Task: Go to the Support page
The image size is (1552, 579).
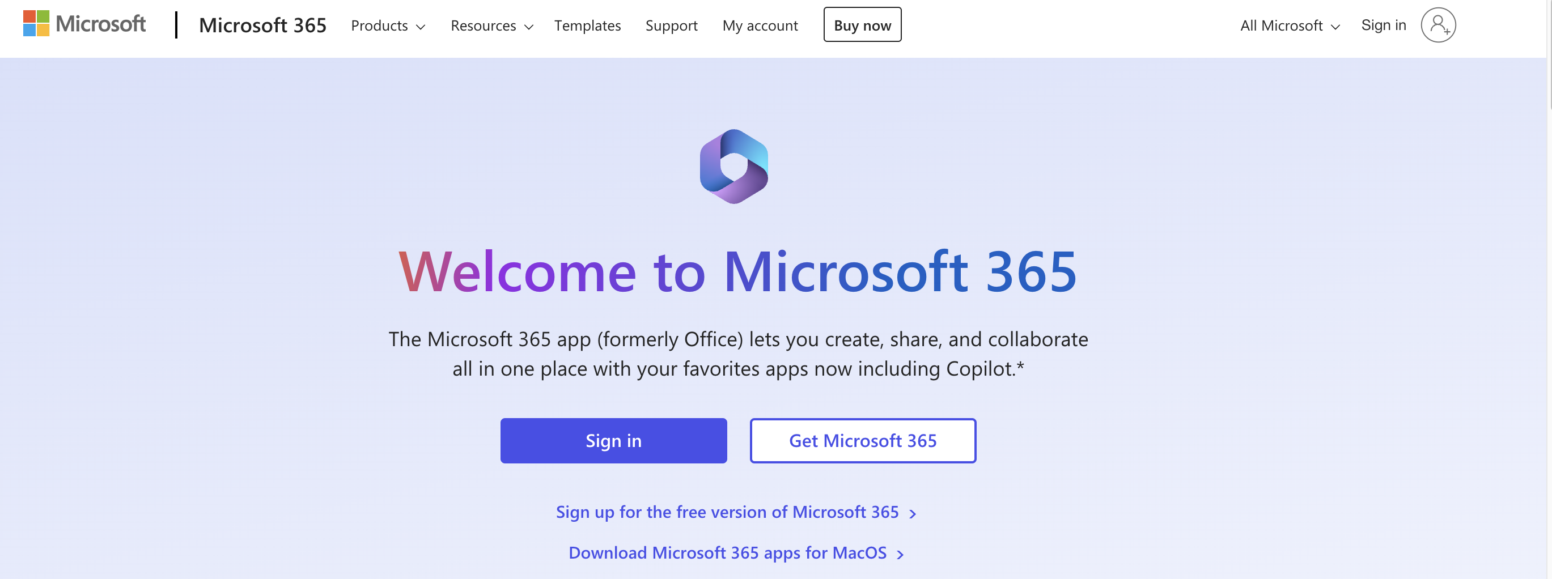Action: coord(671,26)
